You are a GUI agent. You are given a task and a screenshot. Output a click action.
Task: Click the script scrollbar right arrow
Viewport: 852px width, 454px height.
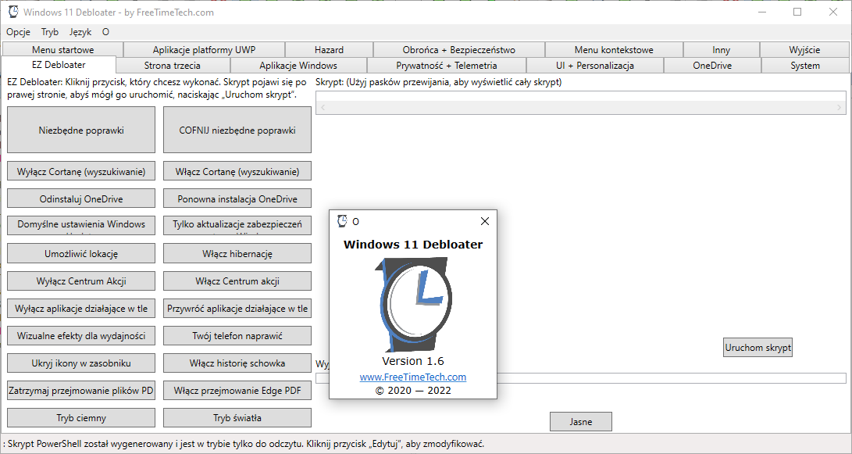click(x=840, y=108)
